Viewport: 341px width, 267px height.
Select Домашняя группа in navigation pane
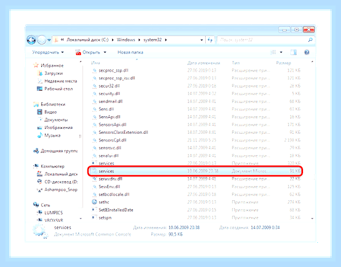coord(55,151)
